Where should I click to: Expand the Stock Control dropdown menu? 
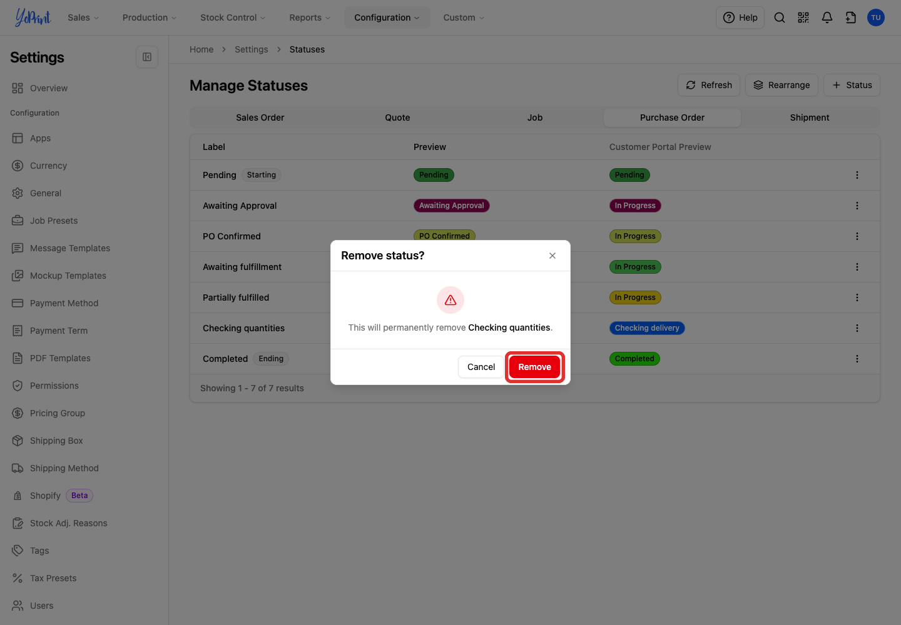tap(233, 17)
